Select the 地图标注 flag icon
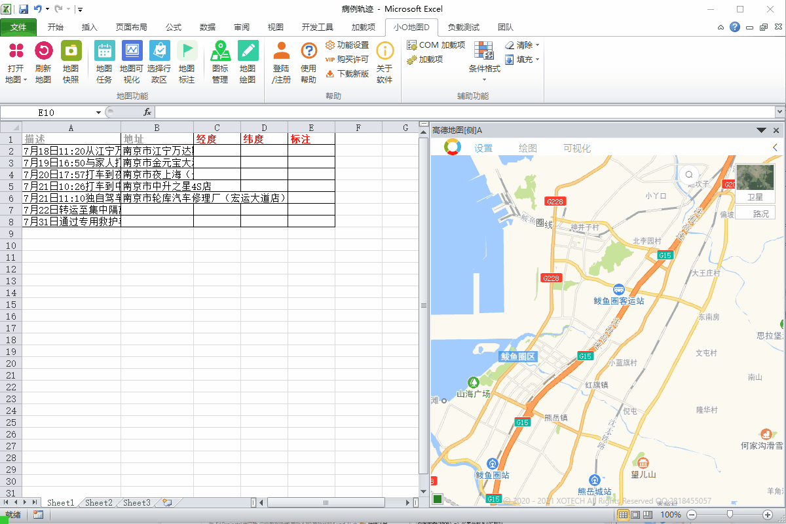786x524 pixels. pos(187,51)
